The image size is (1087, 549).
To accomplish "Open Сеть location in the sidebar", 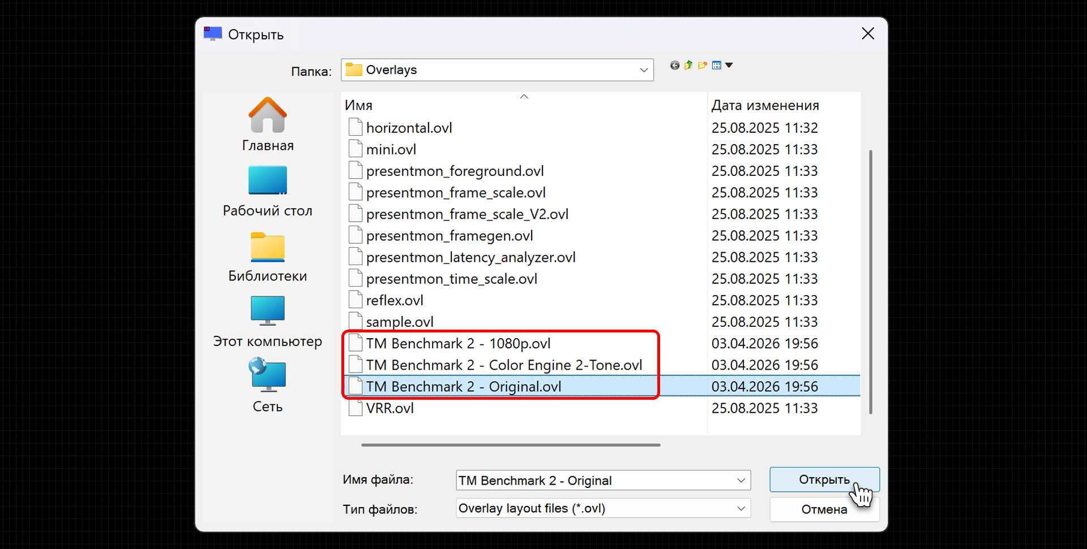I will (267, 386).
